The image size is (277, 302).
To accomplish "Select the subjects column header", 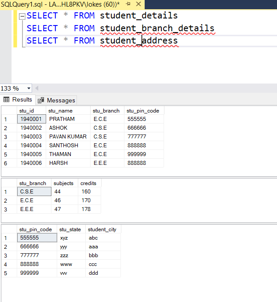I will 63,183.
